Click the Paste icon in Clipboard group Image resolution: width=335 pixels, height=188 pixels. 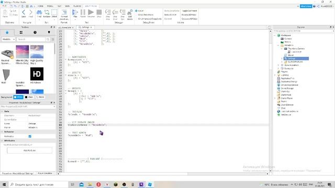[5, 13]
